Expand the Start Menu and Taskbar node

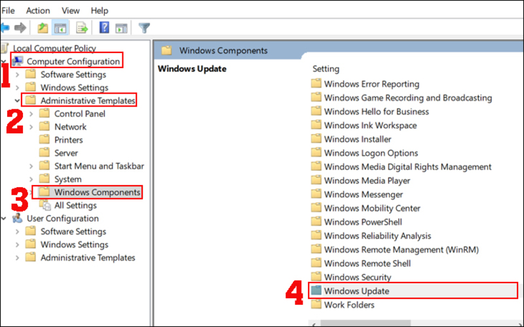[x=31, y=166]
